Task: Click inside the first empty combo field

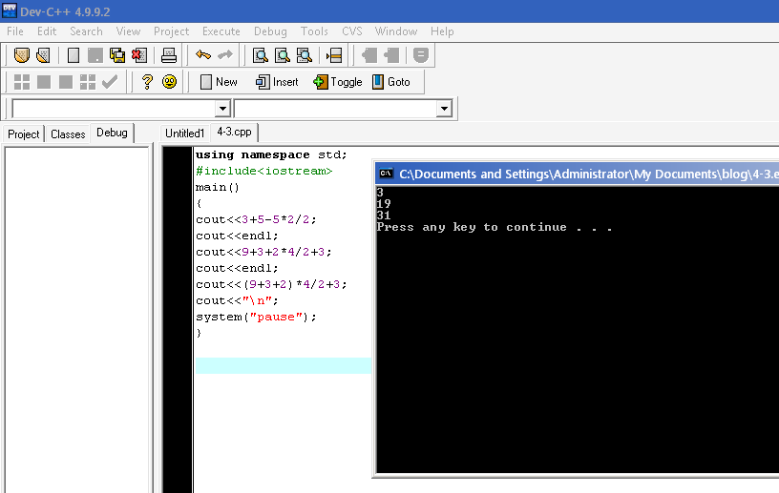Action: pos(115,109)
